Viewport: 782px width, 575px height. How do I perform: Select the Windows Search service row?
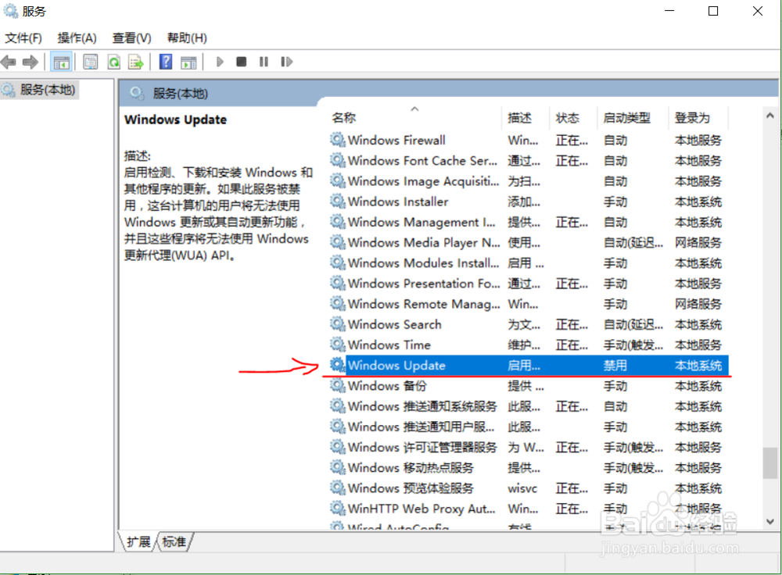(x=529, y=324)
